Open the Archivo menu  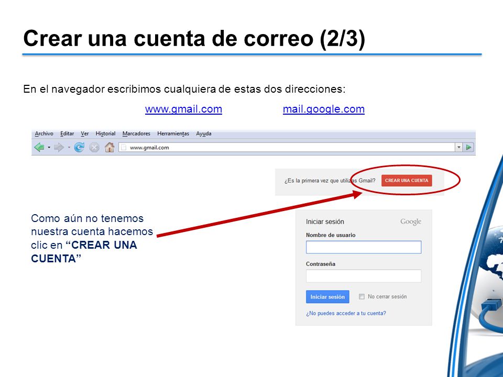click(44, 134)
